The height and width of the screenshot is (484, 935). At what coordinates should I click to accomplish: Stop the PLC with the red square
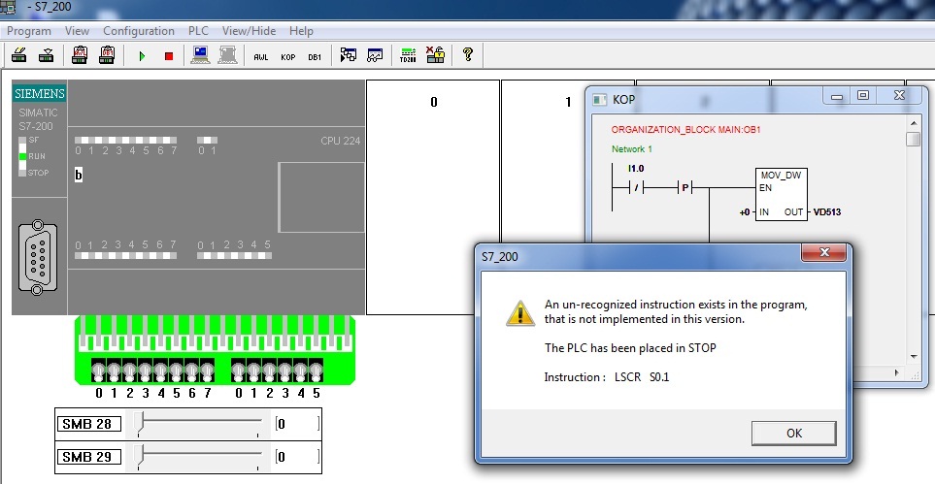(169, 56)
